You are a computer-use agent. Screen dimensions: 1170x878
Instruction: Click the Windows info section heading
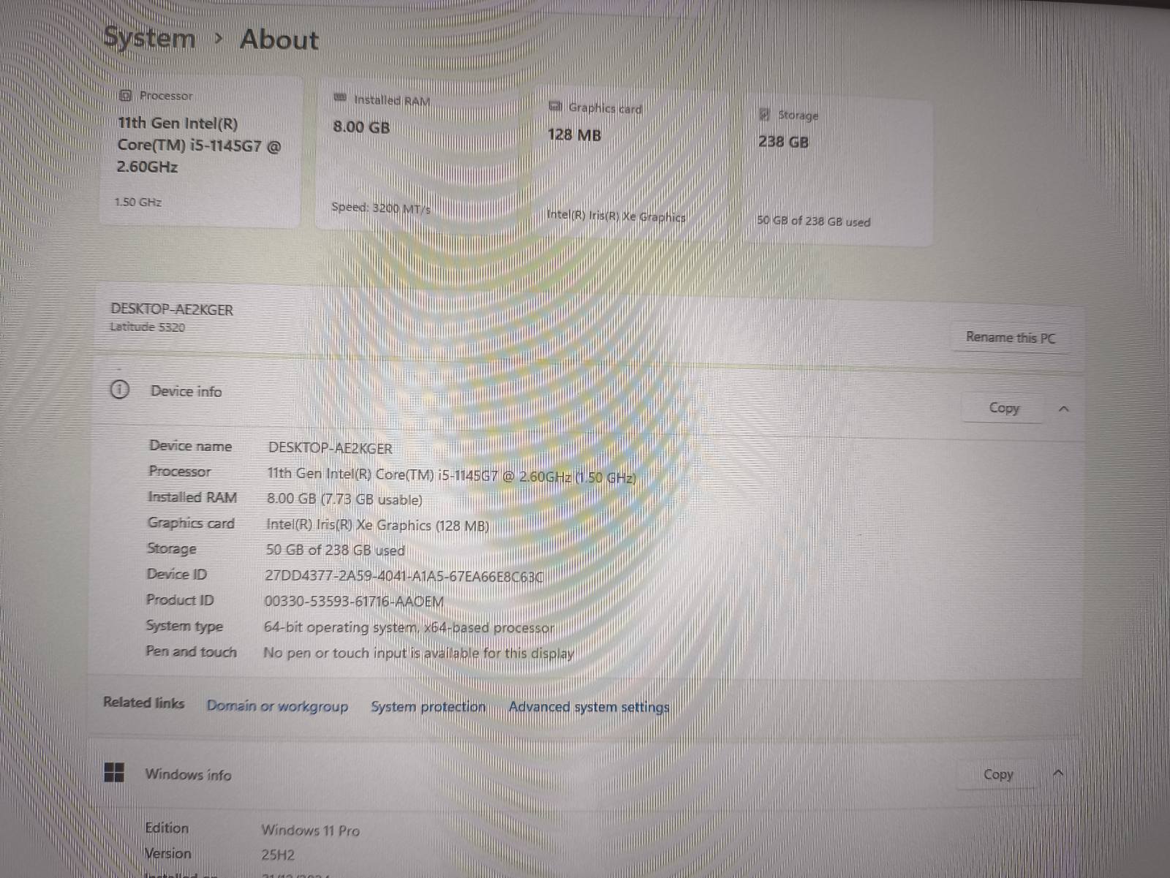tap(188, 774)
